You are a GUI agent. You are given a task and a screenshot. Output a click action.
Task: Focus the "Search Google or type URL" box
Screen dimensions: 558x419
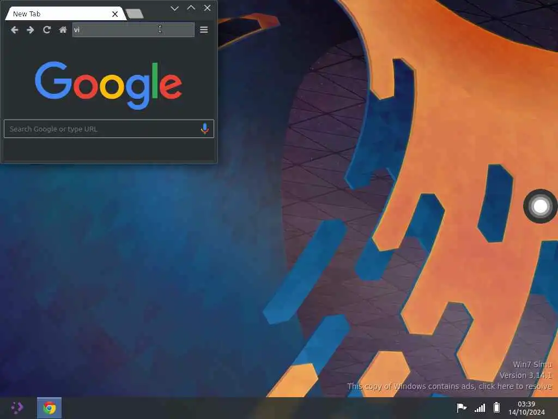109,129
